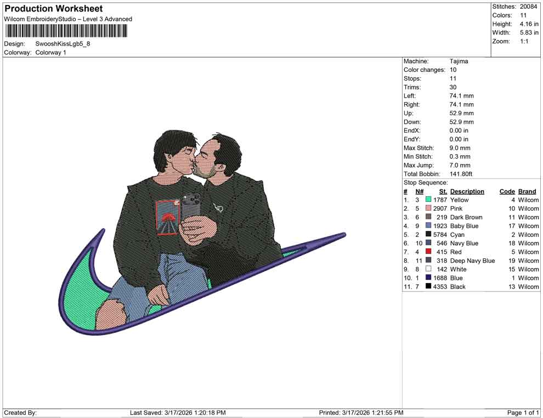Click design name 'SwooshKissLgb5_8'
This screenshot has height=418, width=543.
tap(63, 44)
